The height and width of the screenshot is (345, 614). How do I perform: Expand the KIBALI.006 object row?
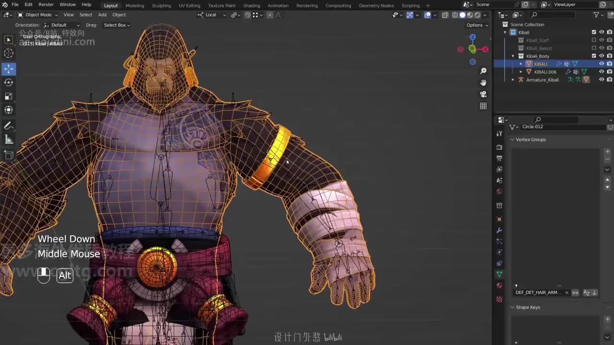(x=521, y=72)
